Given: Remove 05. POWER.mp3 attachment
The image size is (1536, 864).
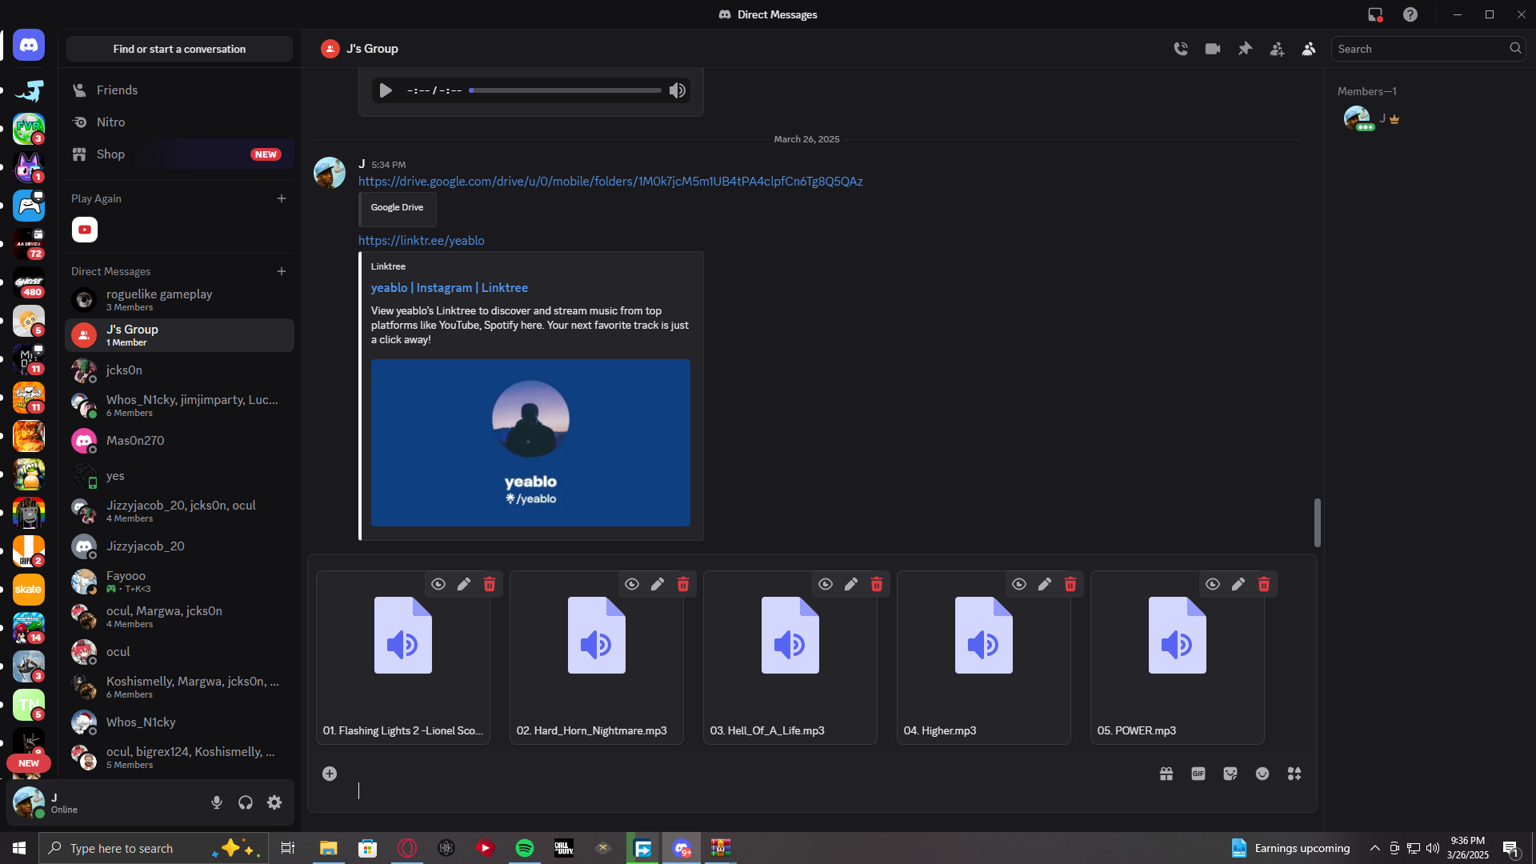Looking at the screenshot, I should [x=1264, y=585].
